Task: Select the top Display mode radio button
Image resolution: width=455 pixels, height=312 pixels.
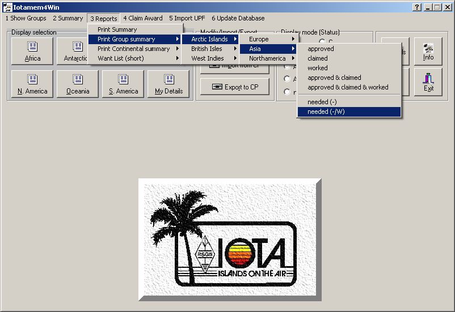Action: [x=322, y=41]
